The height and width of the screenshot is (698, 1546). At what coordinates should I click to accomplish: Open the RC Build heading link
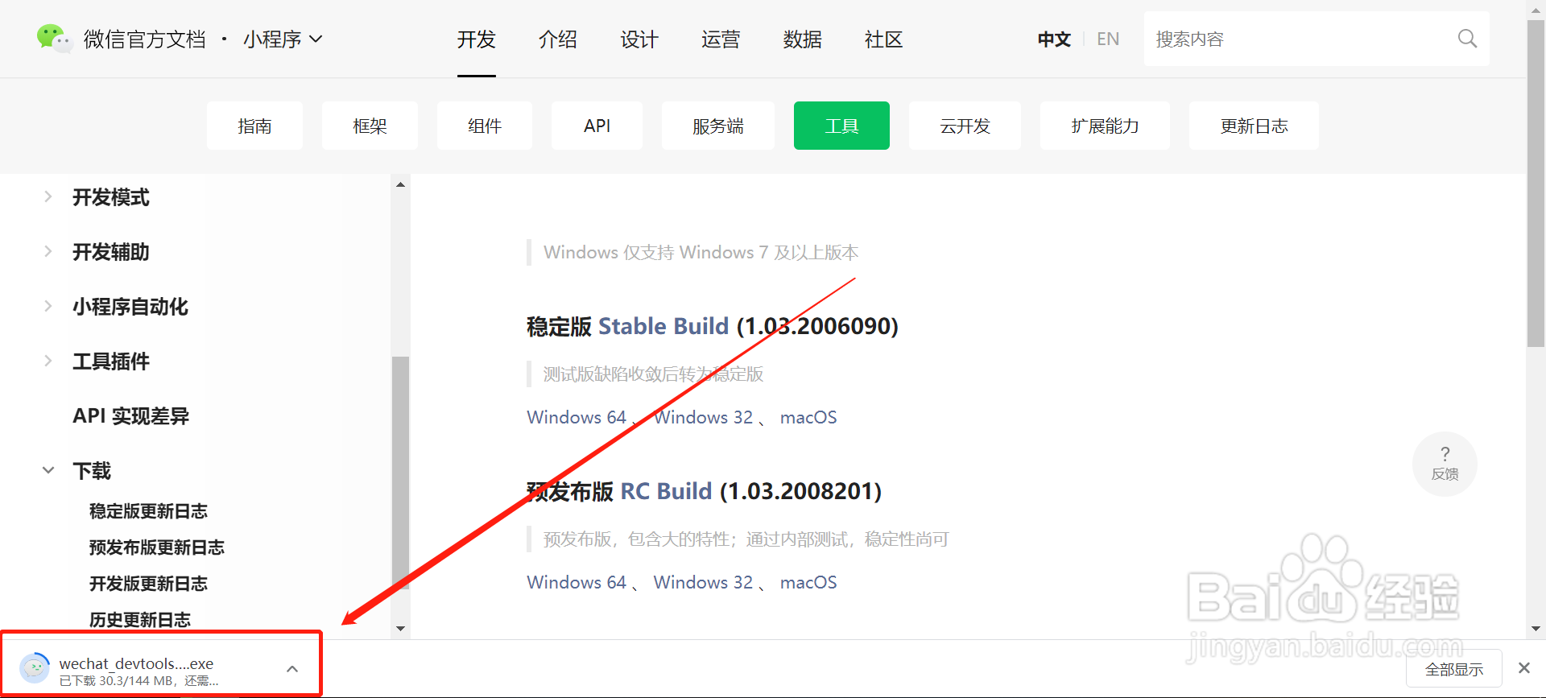[666, 491]
